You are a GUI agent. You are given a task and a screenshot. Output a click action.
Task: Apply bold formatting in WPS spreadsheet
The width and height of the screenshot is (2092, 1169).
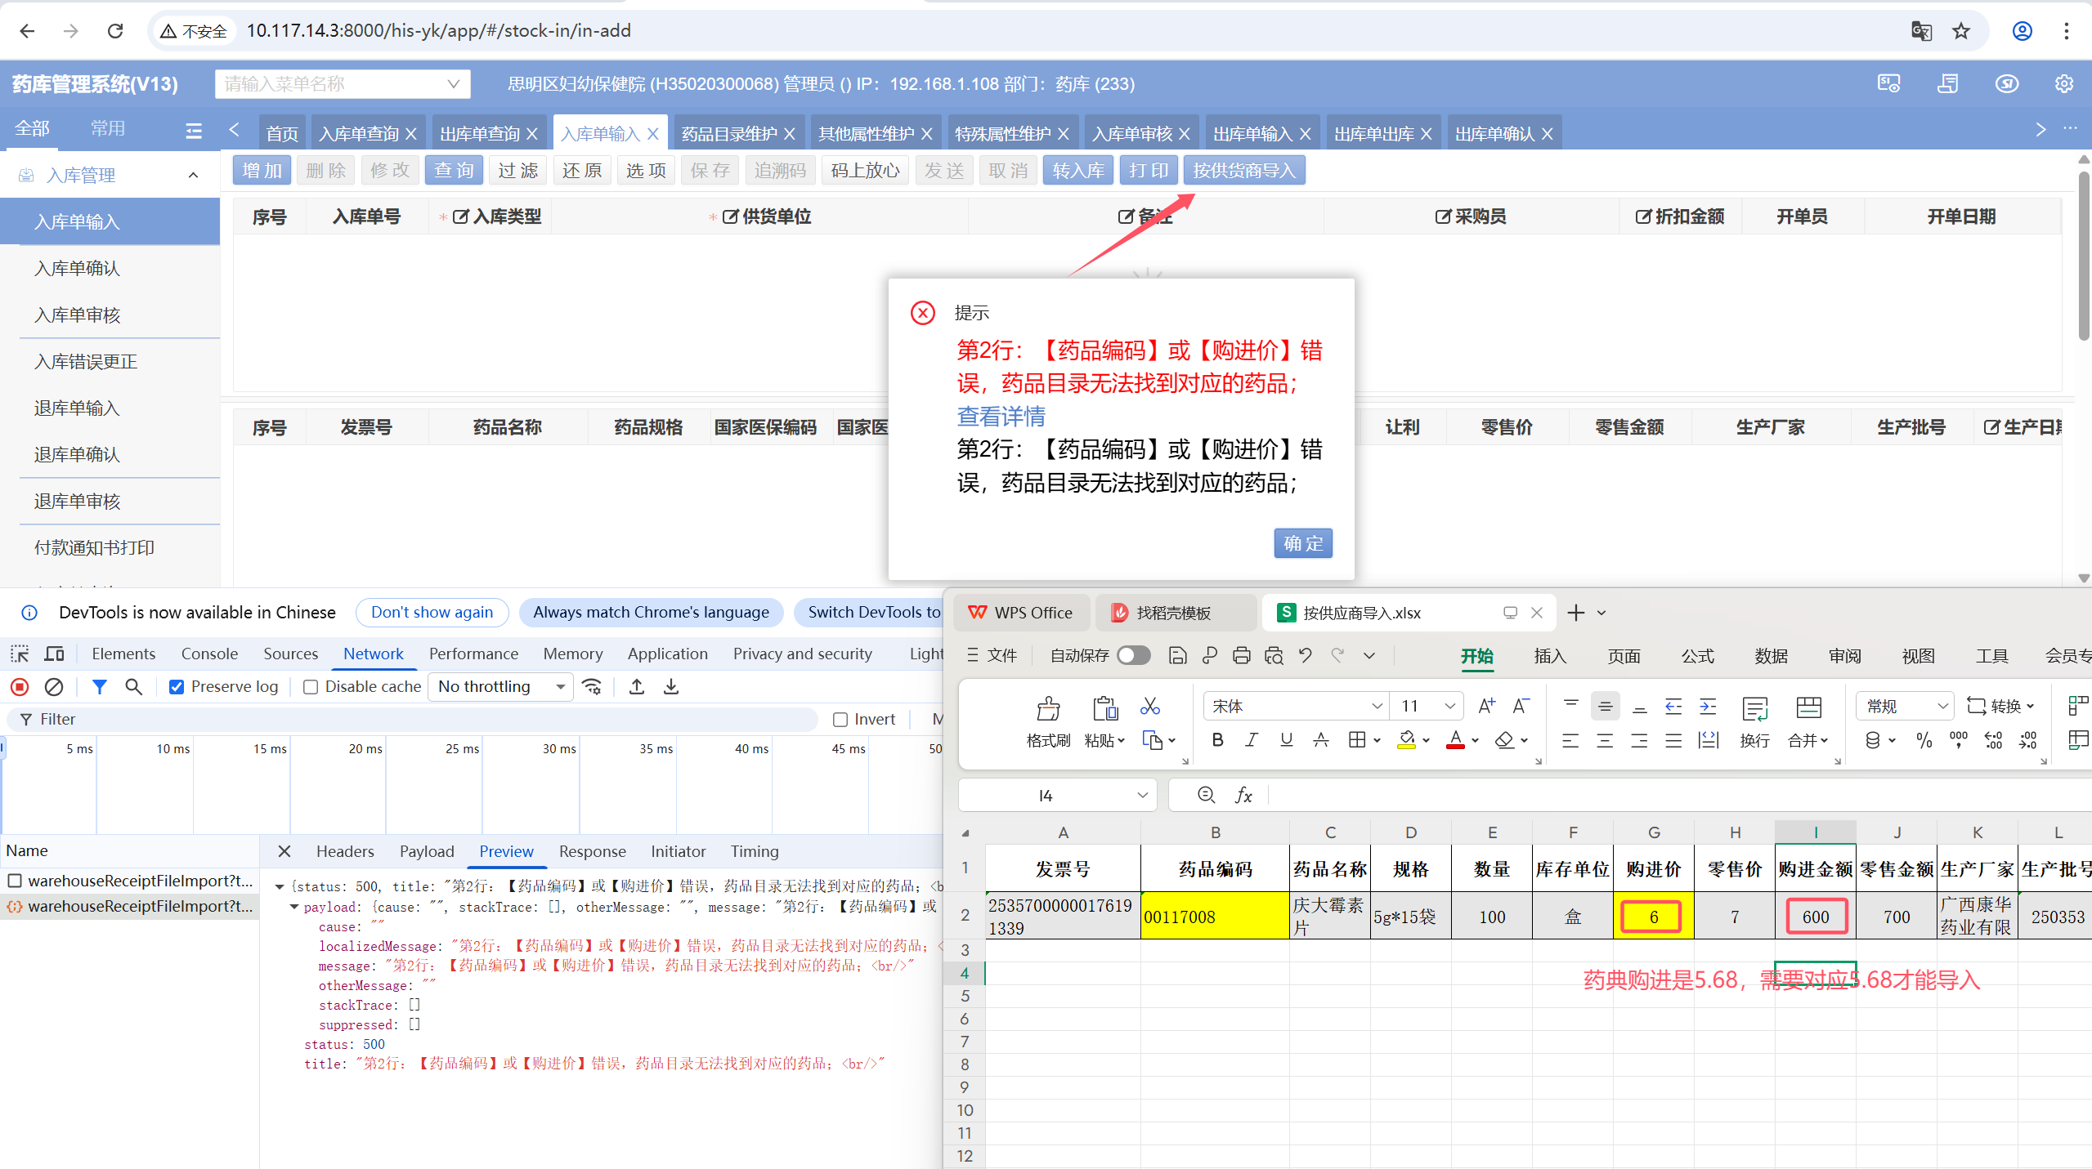pos(1217,740)
